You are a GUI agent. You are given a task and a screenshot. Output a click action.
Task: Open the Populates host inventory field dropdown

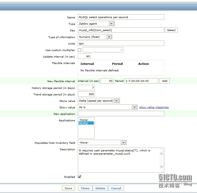pos(102,142)
